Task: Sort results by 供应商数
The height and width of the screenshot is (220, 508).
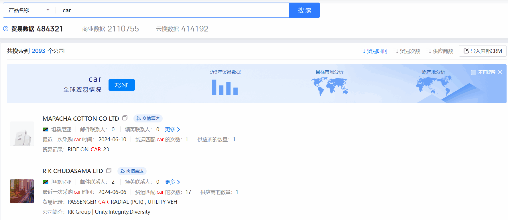Action: click(x=440, y=51)
